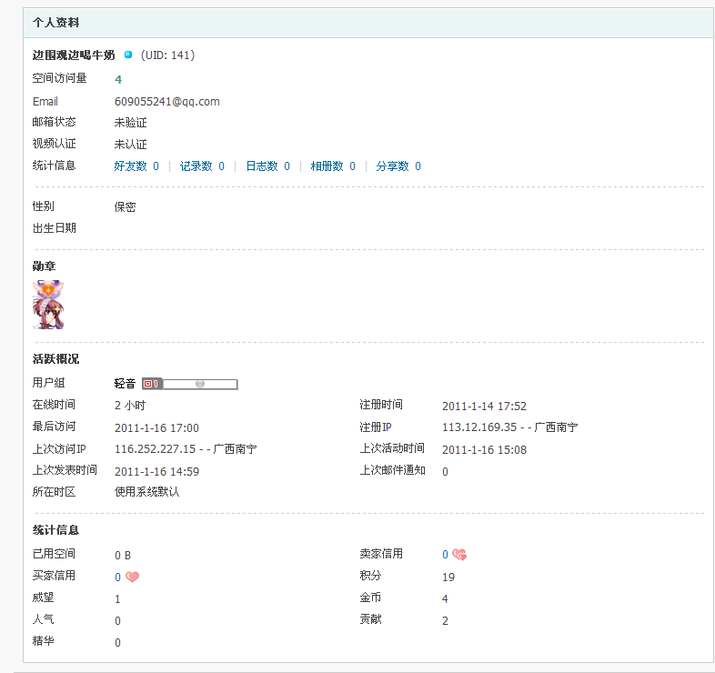The height and width of the screenshot is (673, 715).
Task: Click timezone value 使用系统默认
Action: [x=146, y=492]
